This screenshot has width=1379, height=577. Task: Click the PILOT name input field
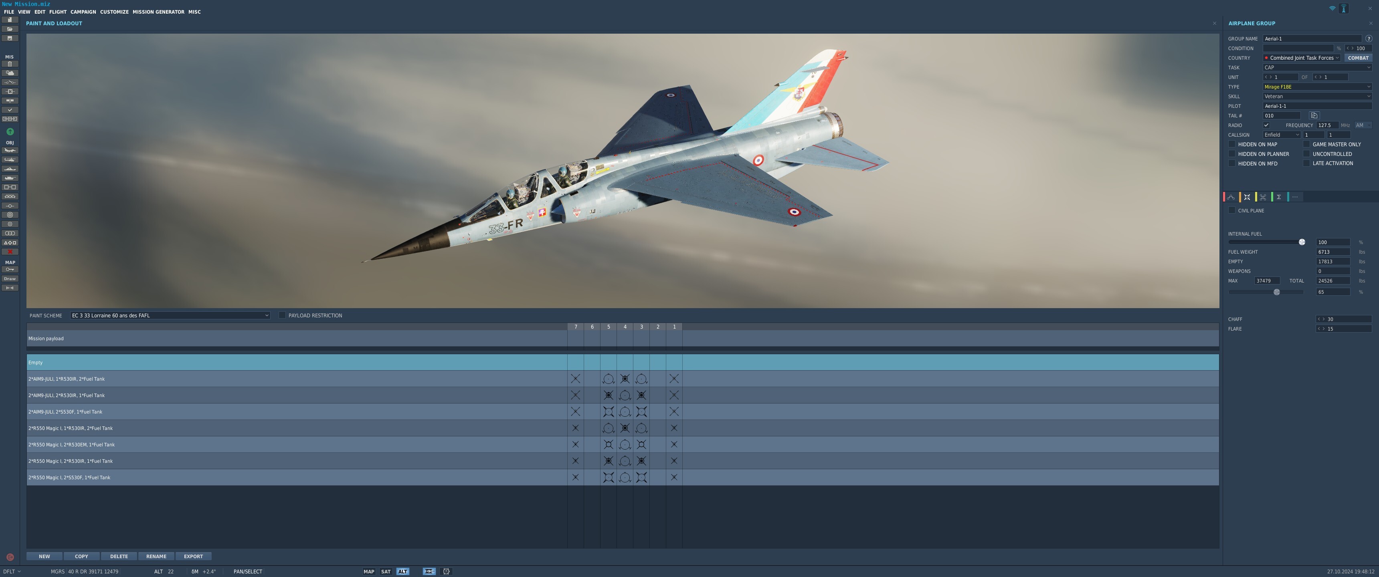(1317, 106)
